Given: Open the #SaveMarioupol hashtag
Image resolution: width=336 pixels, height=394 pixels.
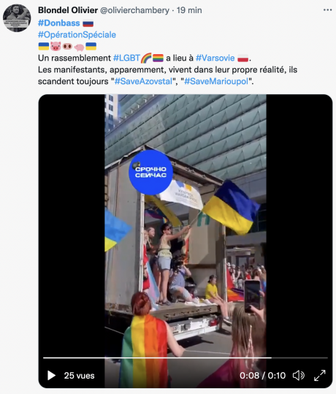Looking at the screenshot, I should [x=216, y=81].
